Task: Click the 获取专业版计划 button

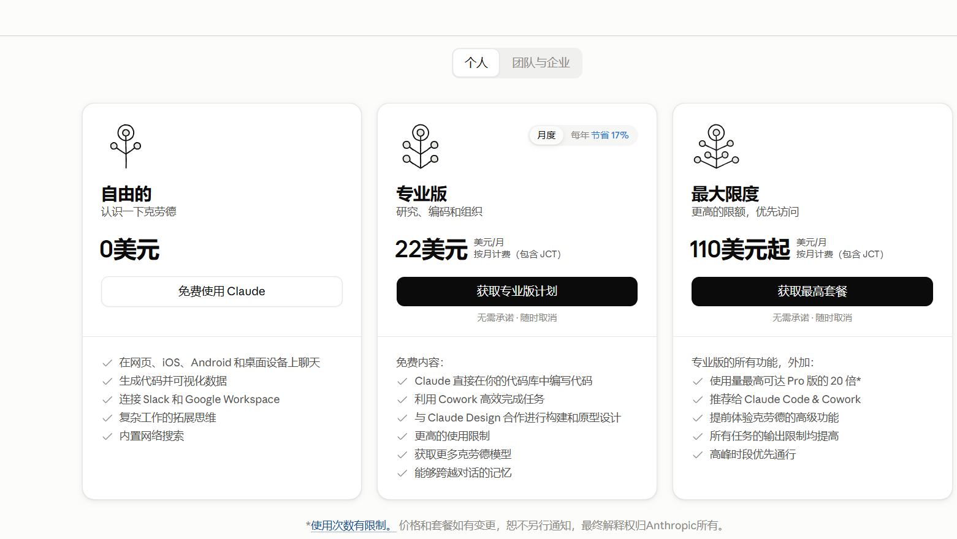Action: click(517, 292)
